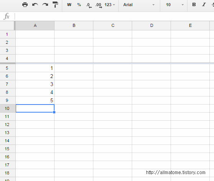Activate the paint format tool
The height and width of the screenshot is (181, 214).
(55, 5)
